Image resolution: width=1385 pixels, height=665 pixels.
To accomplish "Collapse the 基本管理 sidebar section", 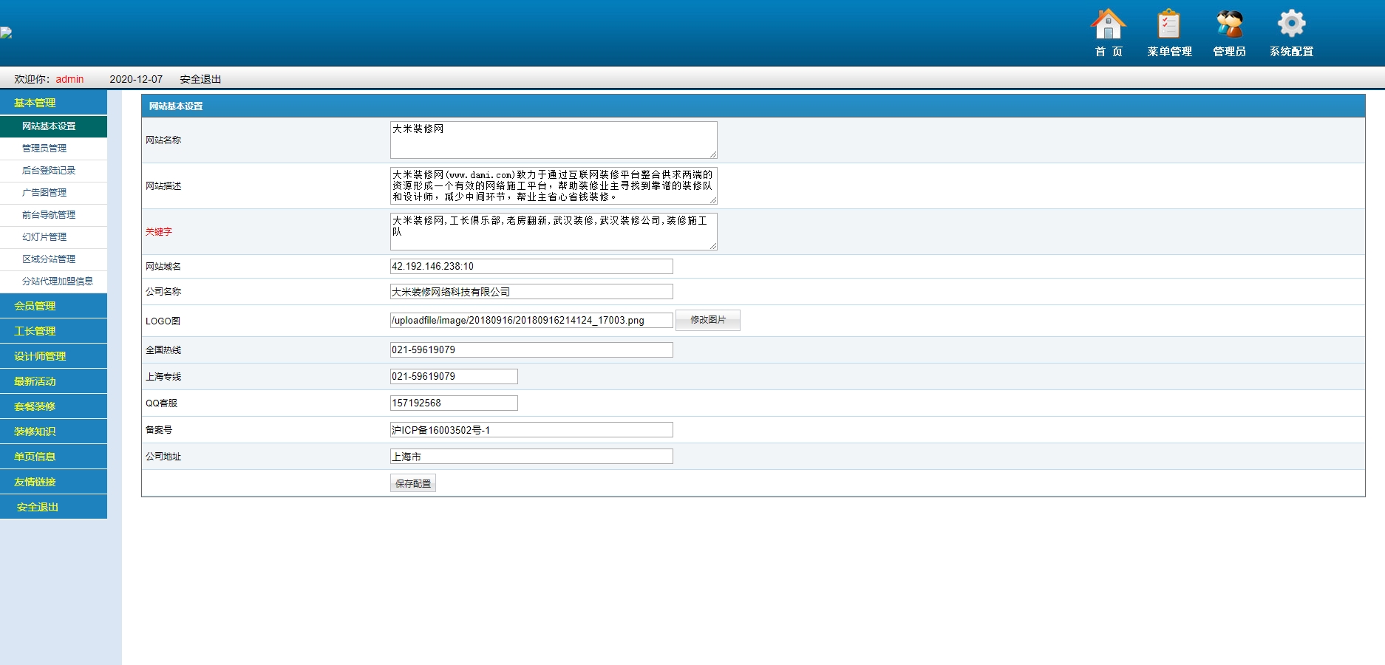I will point(53,103).
